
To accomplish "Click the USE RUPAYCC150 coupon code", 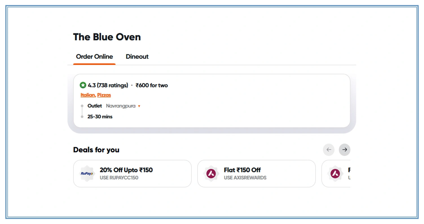I will (x=119, y=178).
